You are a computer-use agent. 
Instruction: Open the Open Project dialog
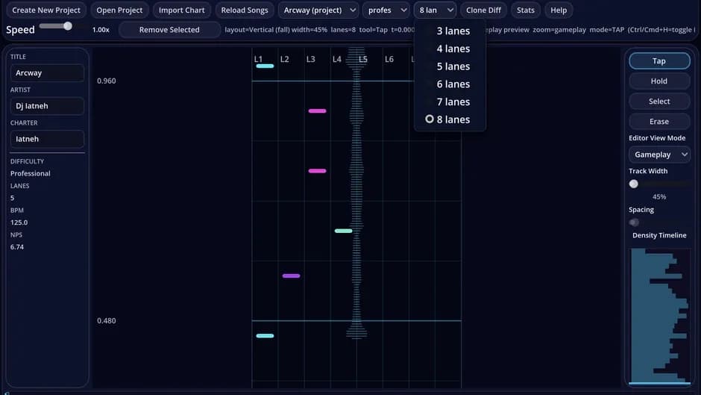click(119, 10)
